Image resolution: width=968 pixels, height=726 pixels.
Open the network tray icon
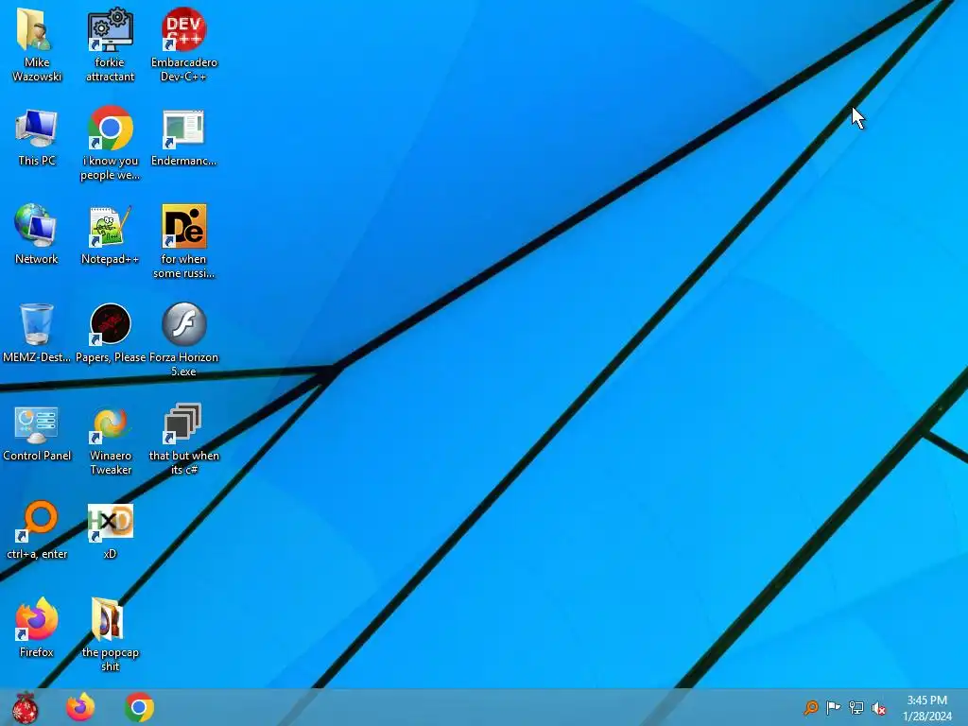click(856, 707)
